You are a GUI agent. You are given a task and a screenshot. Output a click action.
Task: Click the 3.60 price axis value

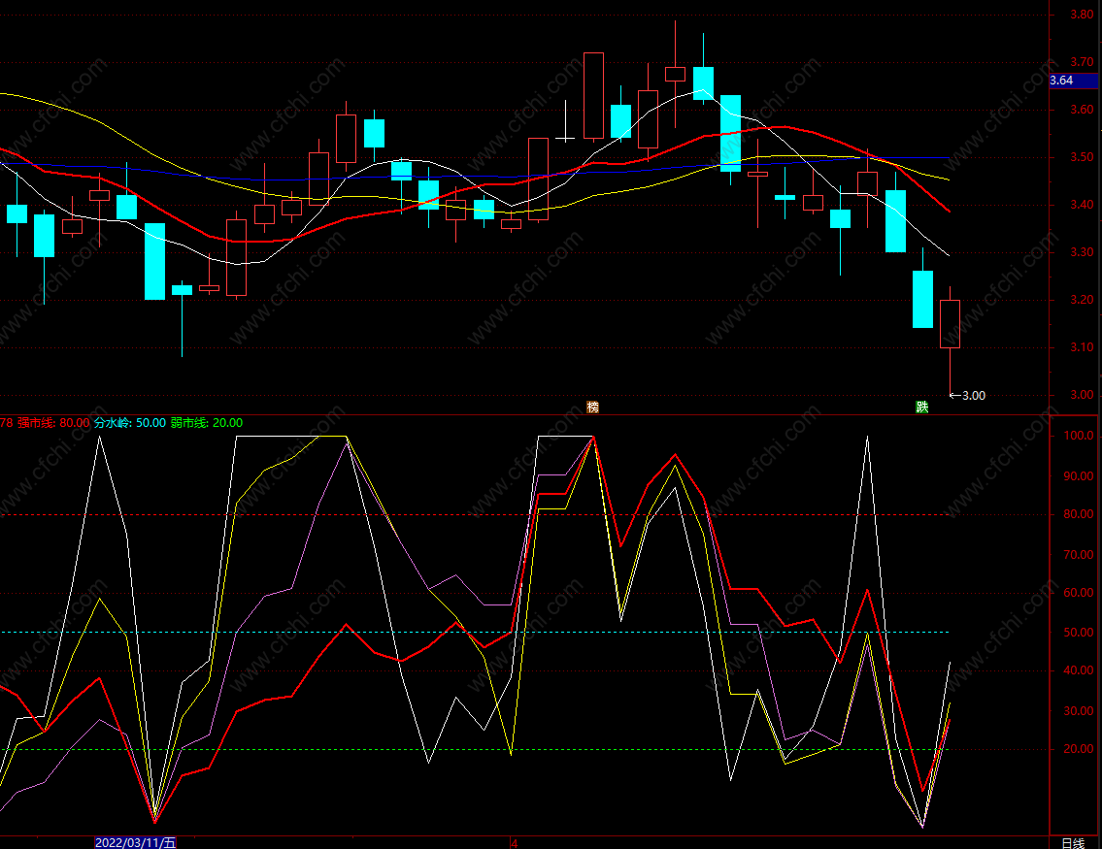[1082, 110]
